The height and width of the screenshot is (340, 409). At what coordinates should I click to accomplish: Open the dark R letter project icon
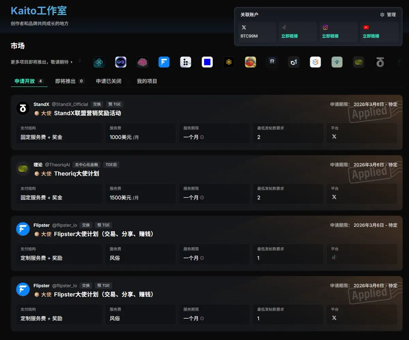click(x=272, y=62)
